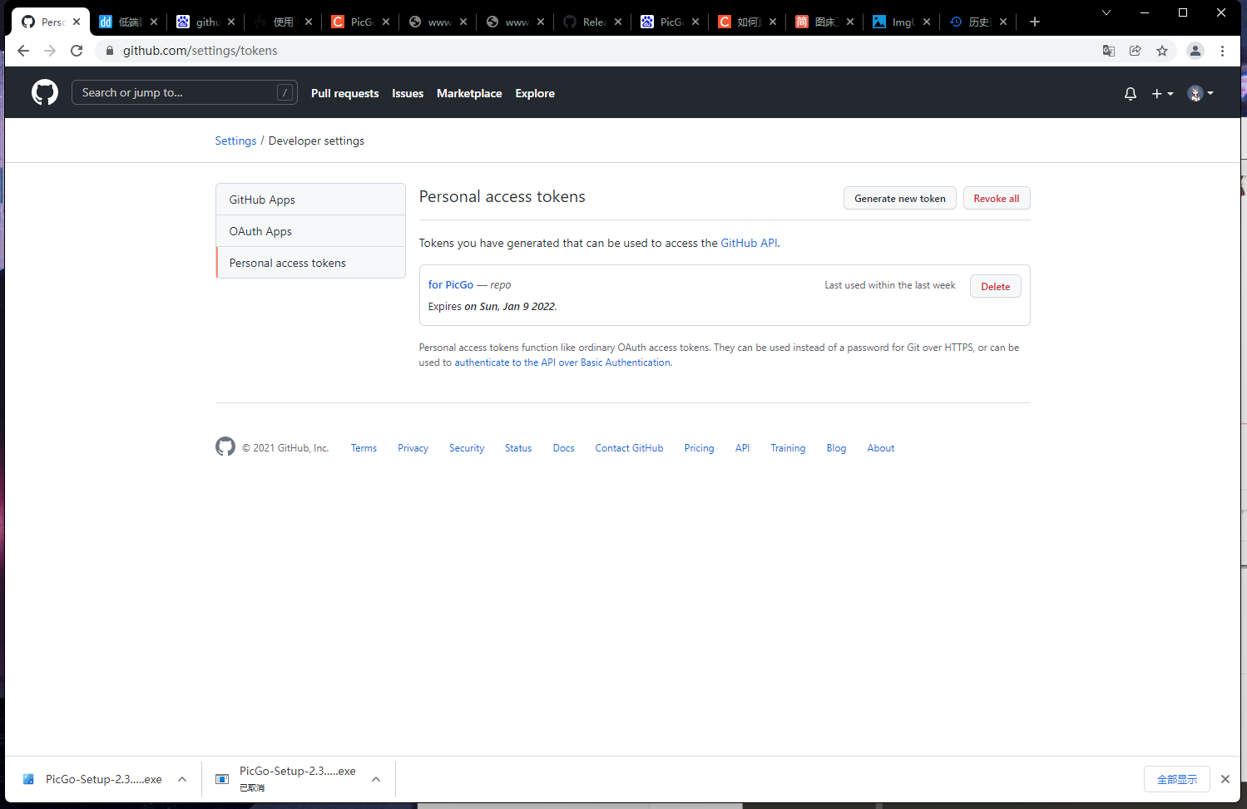Viewport: 1247px width, 809px height.
Task: Open Blog footer link
Action: (836, 448)
